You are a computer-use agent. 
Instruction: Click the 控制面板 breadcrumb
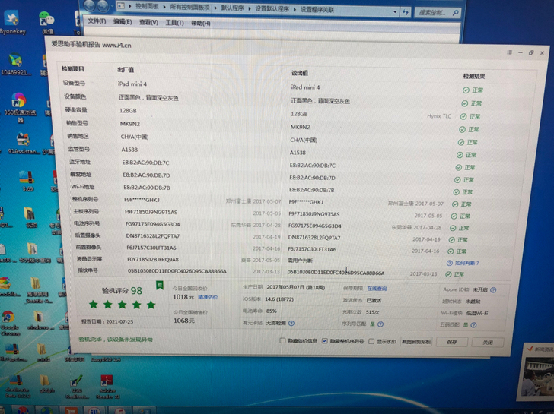coord(147,6)
